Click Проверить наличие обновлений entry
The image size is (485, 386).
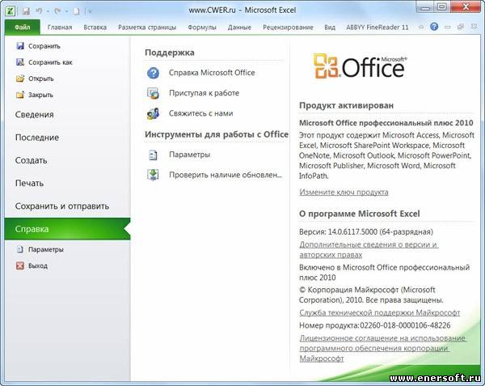click(226, 175)
